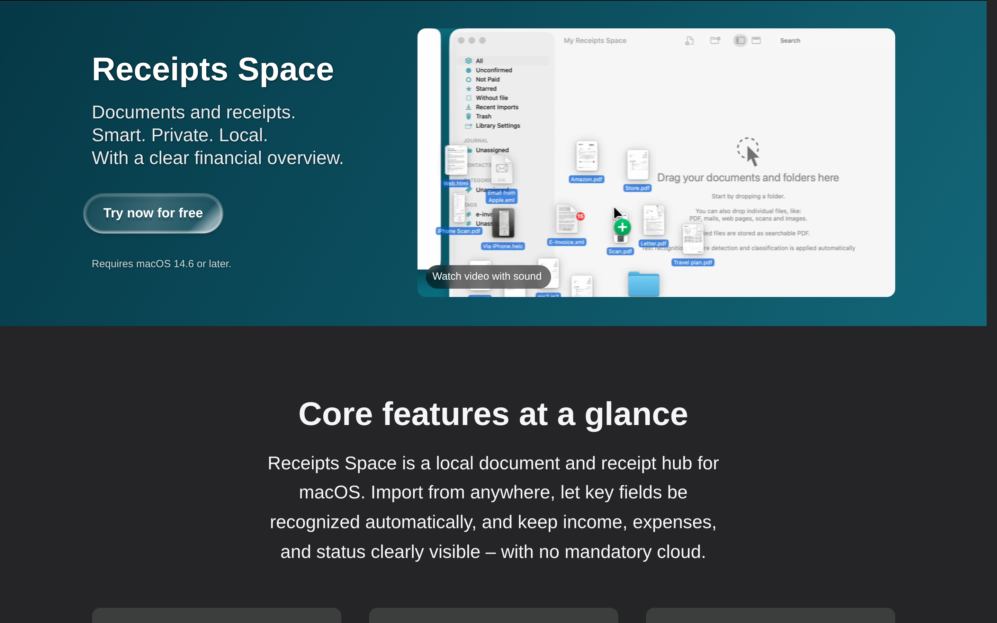This screenshot has height=623, width=997.
Task: Click the add folder toolbar icon
Action: [715, 40]
